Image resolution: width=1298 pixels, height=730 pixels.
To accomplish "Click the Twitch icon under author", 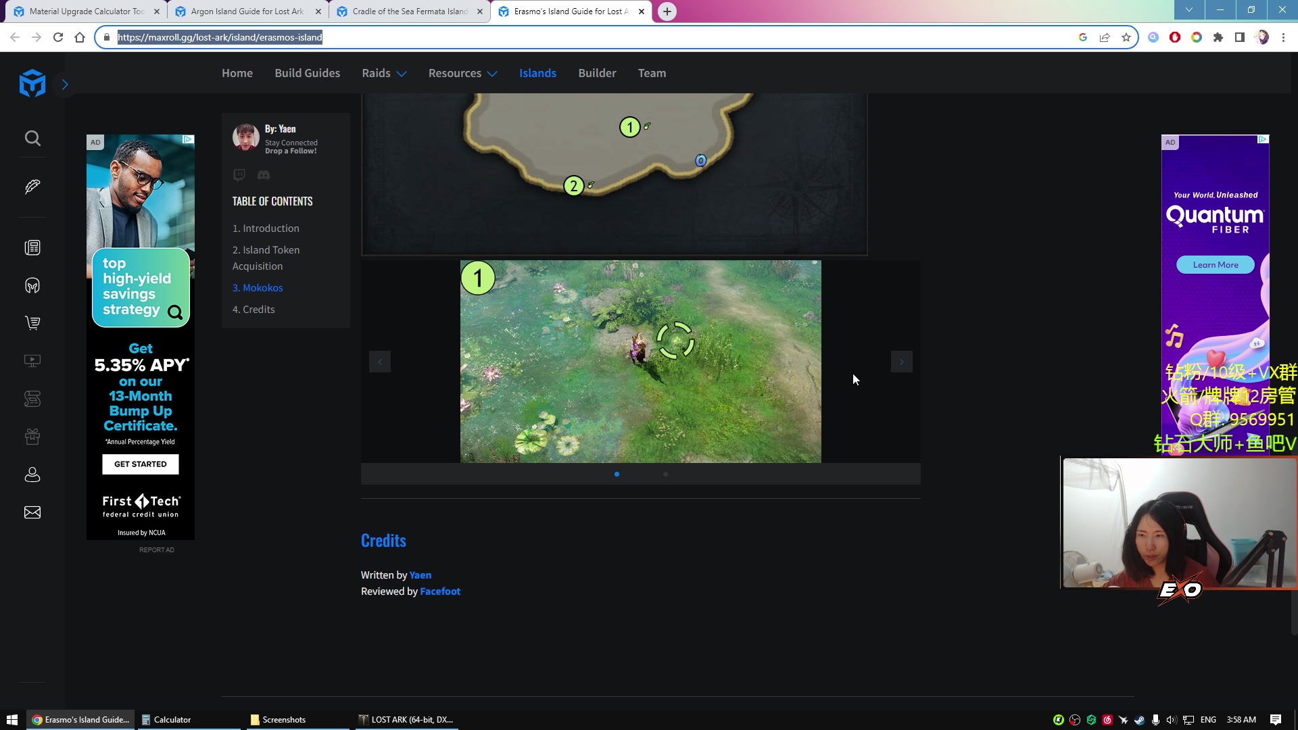I will click(x=239, y=175).
